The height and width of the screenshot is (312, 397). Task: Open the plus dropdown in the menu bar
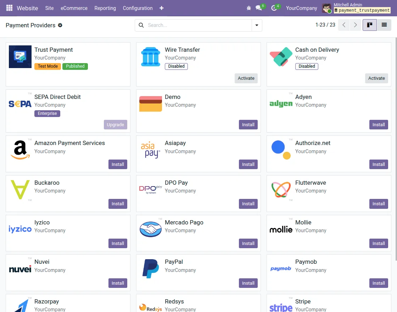tap(161, 8)
